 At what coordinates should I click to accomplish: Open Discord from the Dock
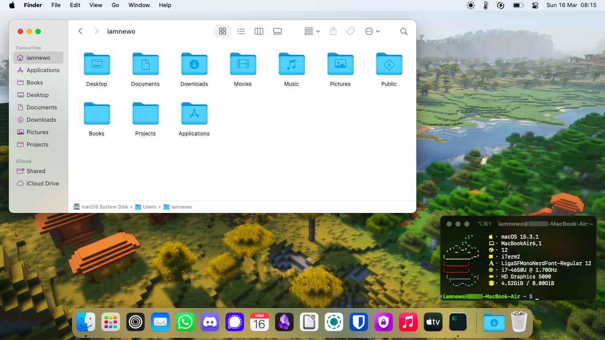[210, 322]
